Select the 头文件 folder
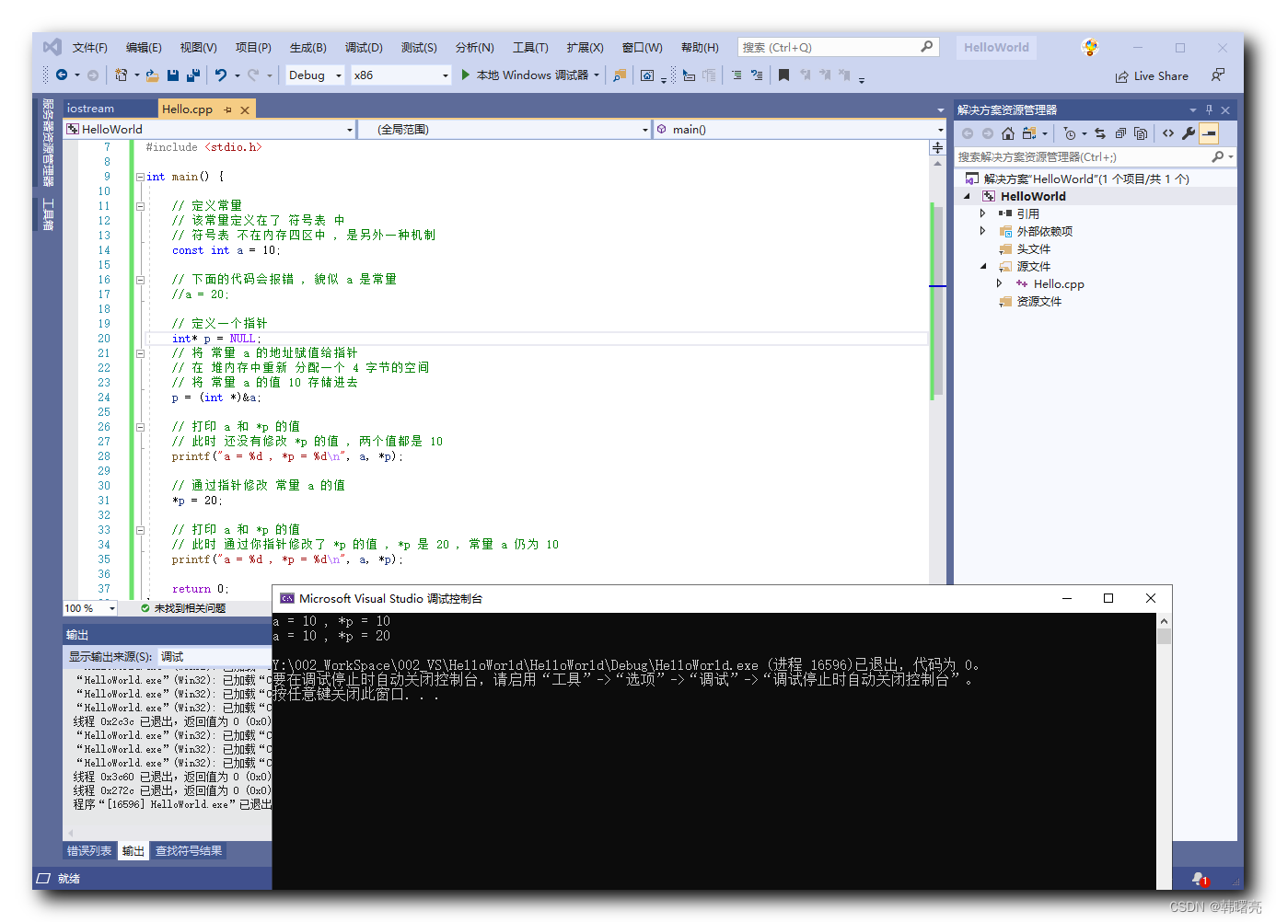Image resolution: width=1276 pixels, height=922 pixels. click(x=1033, y=248)
